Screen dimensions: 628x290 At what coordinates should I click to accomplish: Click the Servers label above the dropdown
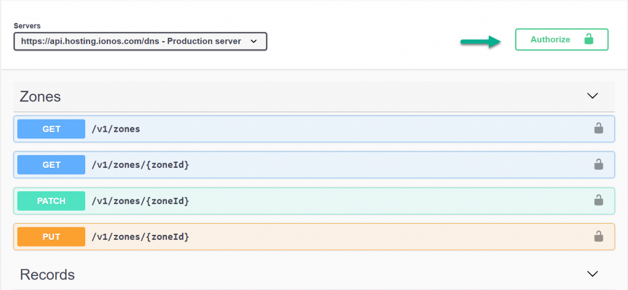coord(26,26)
